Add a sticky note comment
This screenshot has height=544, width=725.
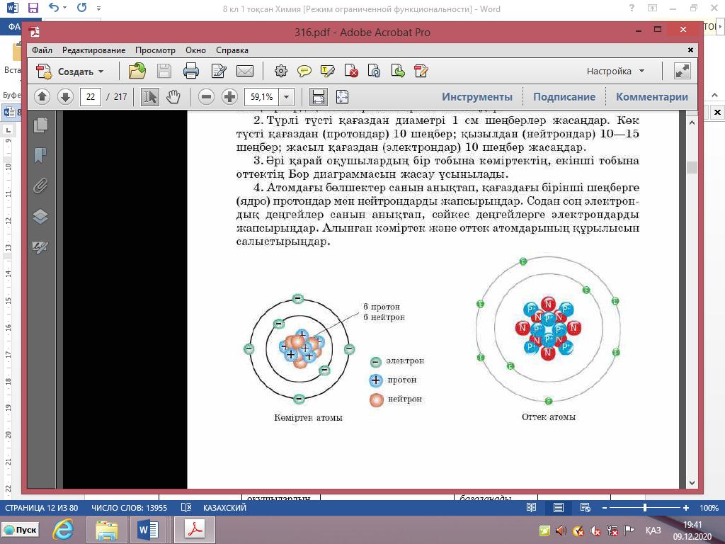tap(304, 71)
